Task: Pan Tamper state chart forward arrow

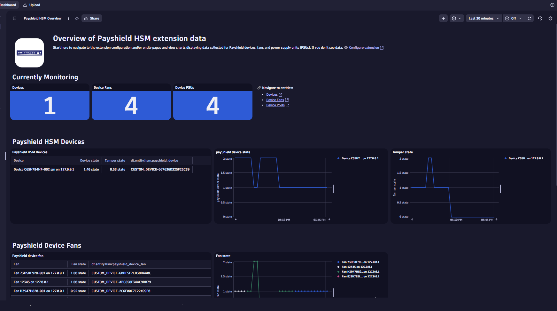Action: (x=496, y=219)
